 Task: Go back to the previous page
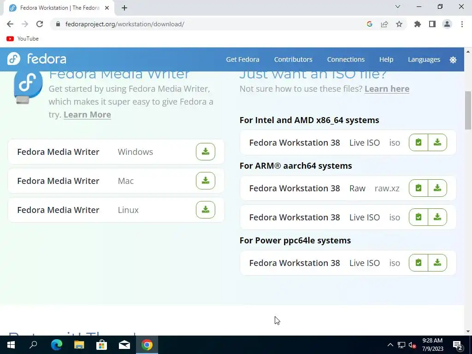10,24
